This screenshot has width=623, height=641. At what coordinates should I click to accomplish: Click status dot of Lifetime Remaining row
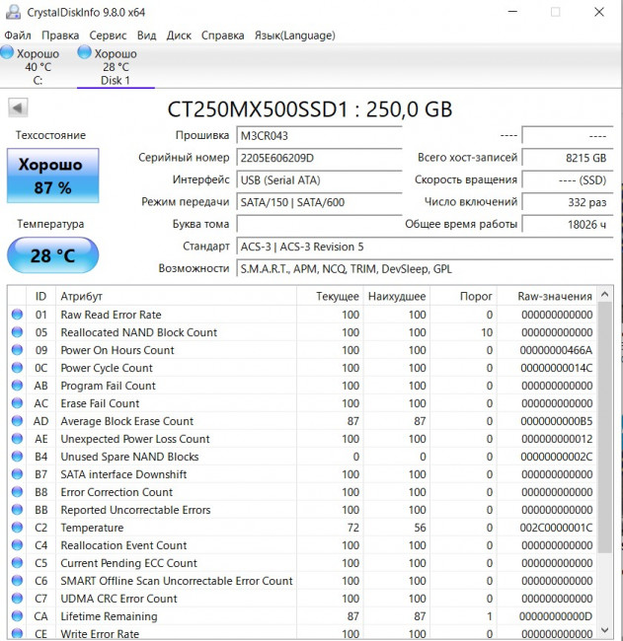[x=17, y=616]
